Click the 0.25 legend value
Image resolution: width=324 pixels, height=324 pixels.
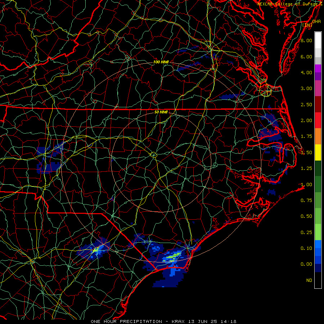(306, 233)
